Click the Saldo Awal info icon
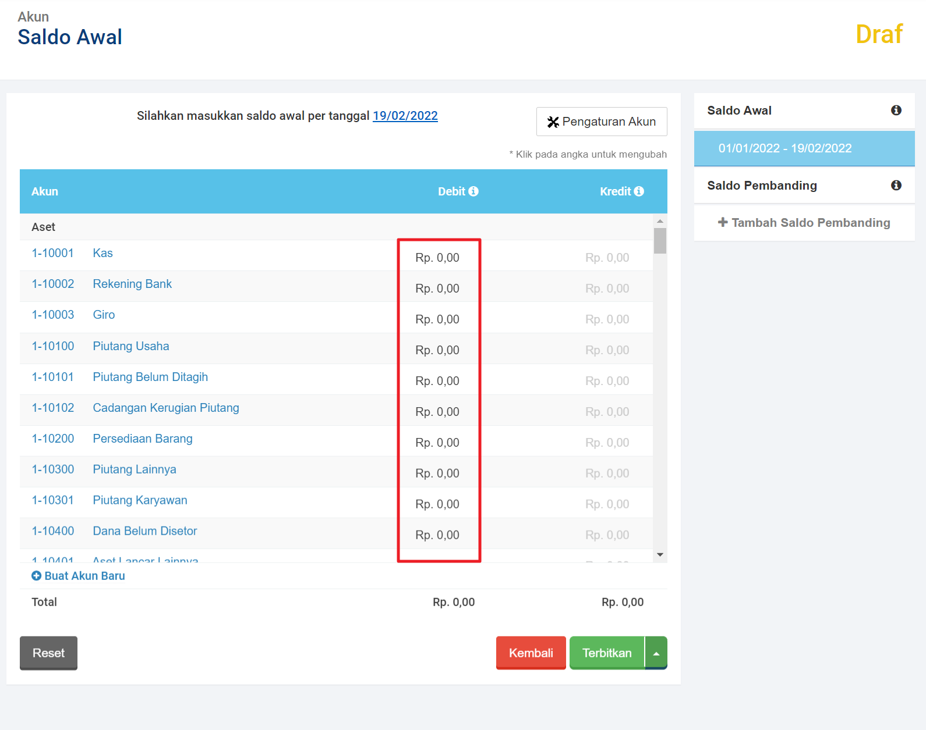This screenshot has height=730, width=926. tap(896, 111)
